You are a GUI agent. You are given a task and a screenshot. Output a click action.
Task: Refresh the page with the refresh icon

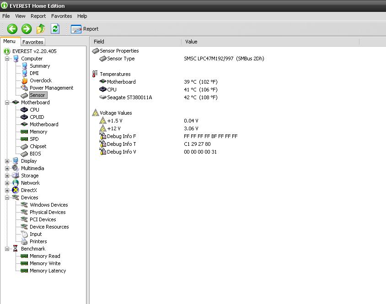click(55, 29)
